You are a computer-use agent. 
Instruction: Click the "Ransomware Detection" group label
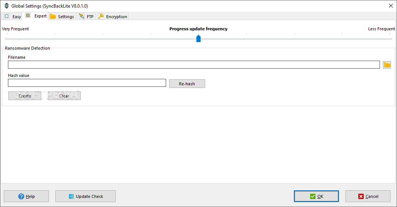coord(27,48)
